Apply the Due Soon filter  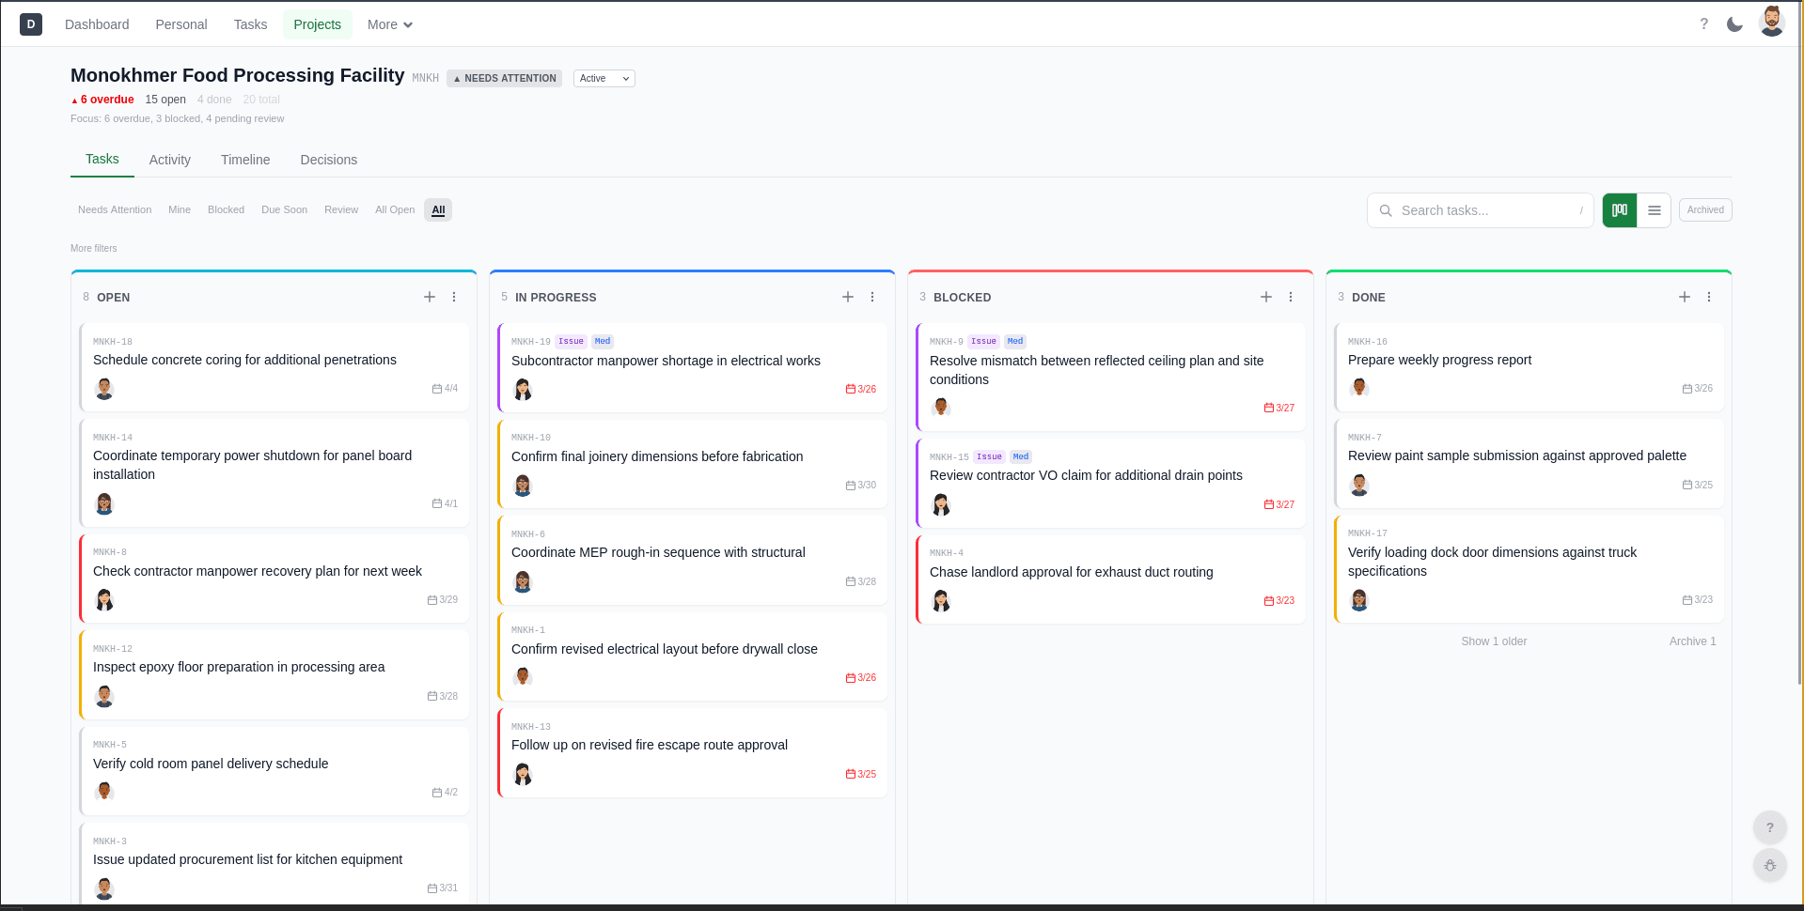coord(284,209)
